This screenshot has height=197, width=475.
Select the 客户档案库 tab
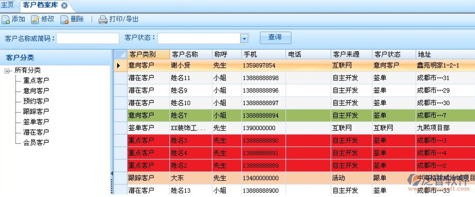40,5
